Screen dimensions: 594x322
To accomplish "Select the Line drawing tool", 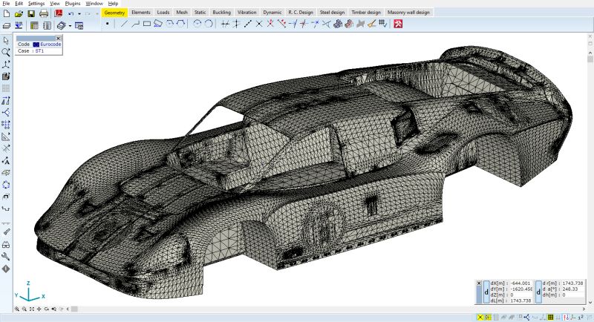I will click(x=124, y=24).
